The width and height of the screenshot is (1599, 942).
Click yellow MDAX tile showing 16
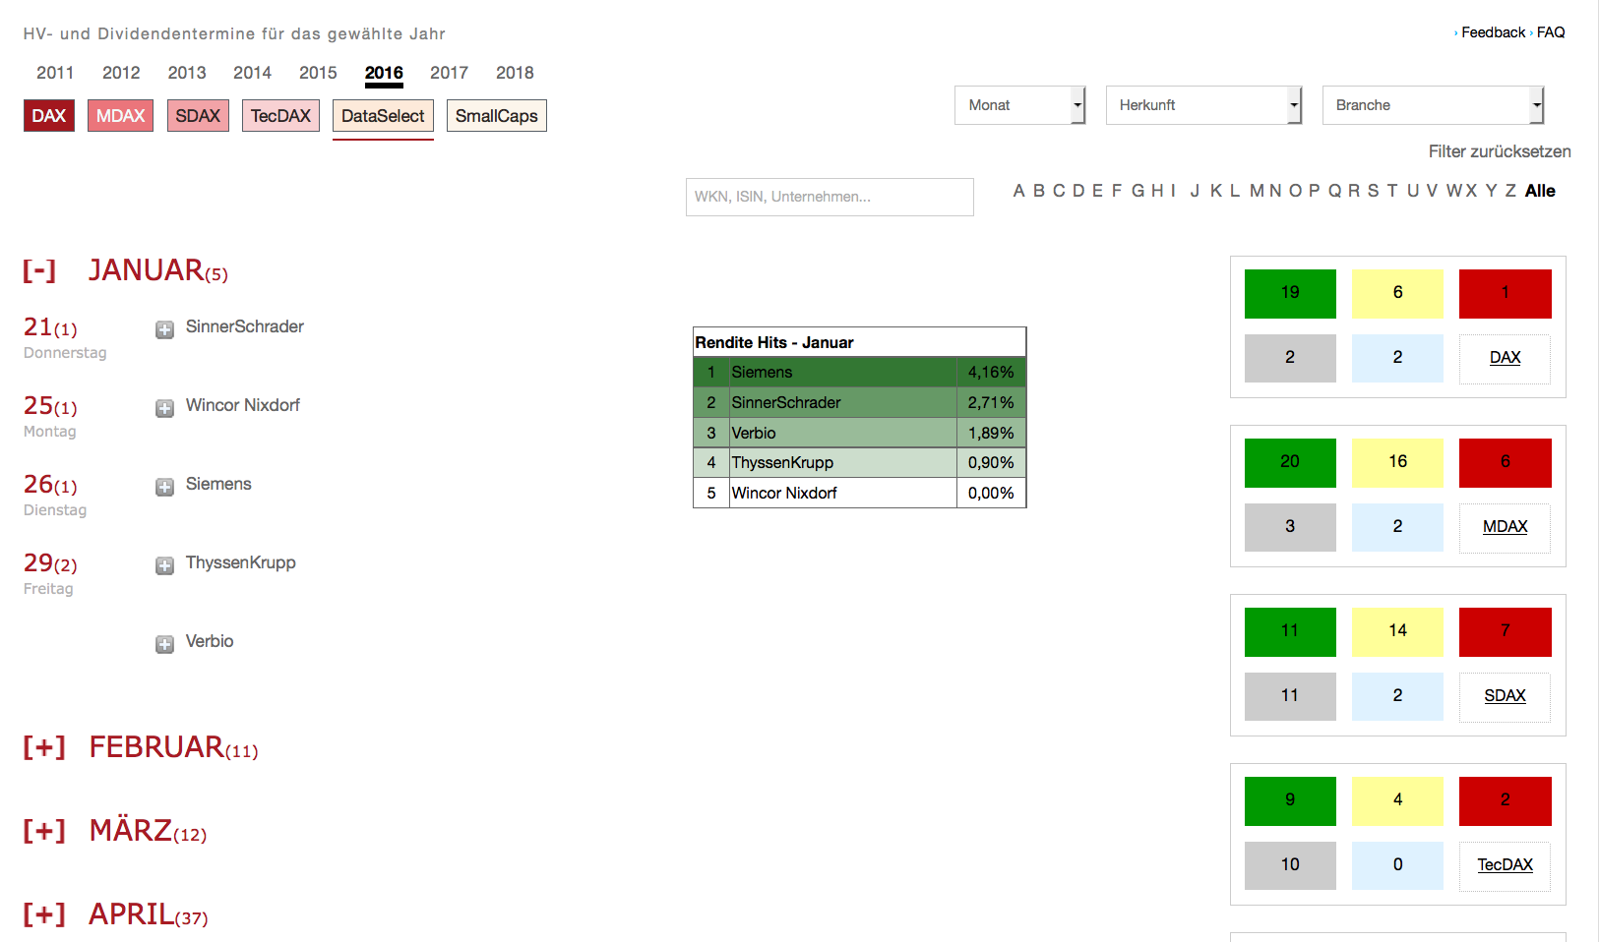pyautogui.click(x=1397, y=462)
